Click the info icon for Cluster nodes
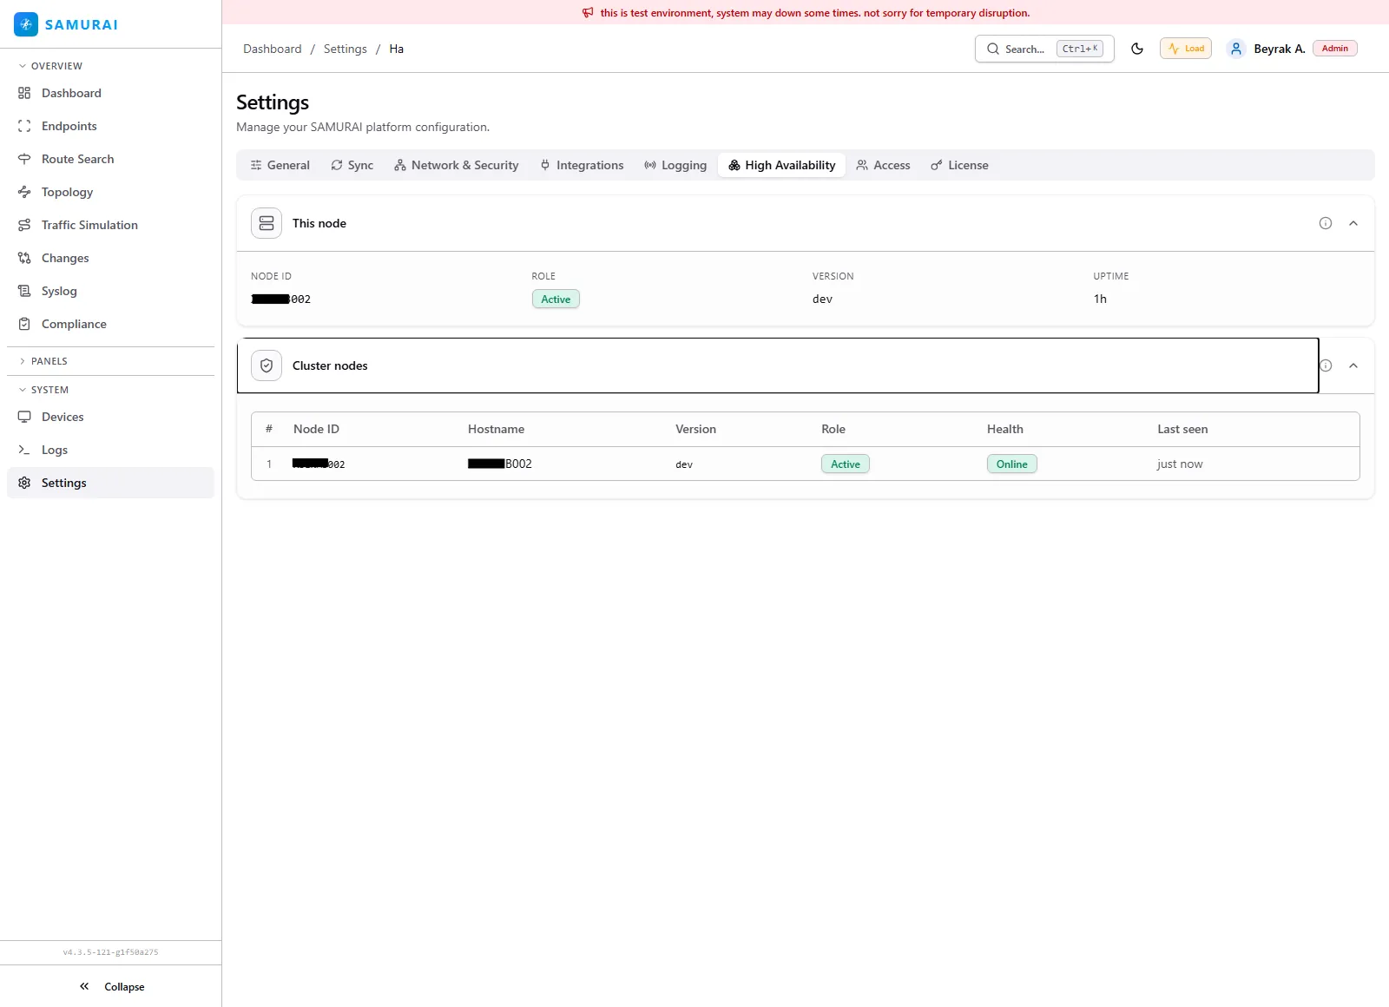This screenshot has height=1007, width=1389. click(x=1326, y=365)
